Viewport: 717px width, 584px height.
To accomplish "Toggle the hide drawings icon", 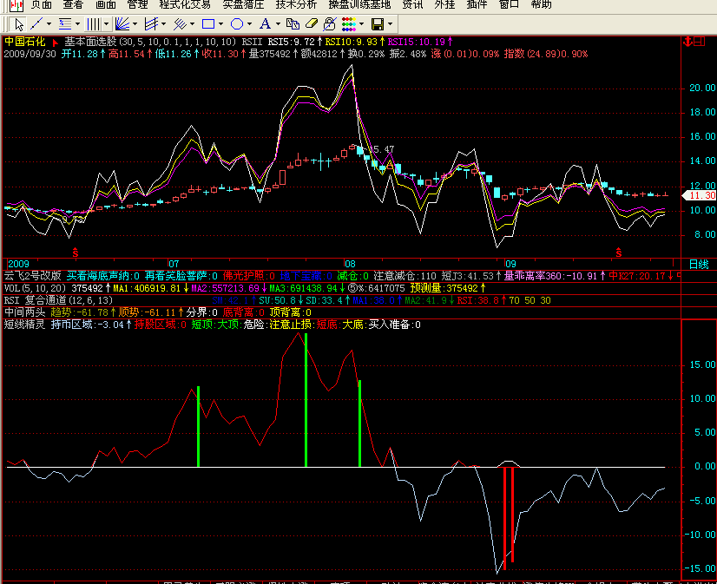I will [330, 24].
